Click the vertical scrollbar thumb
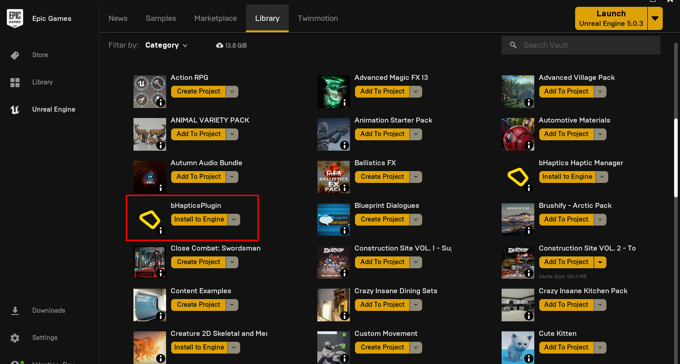680x364 pixels. pos(676,157)
